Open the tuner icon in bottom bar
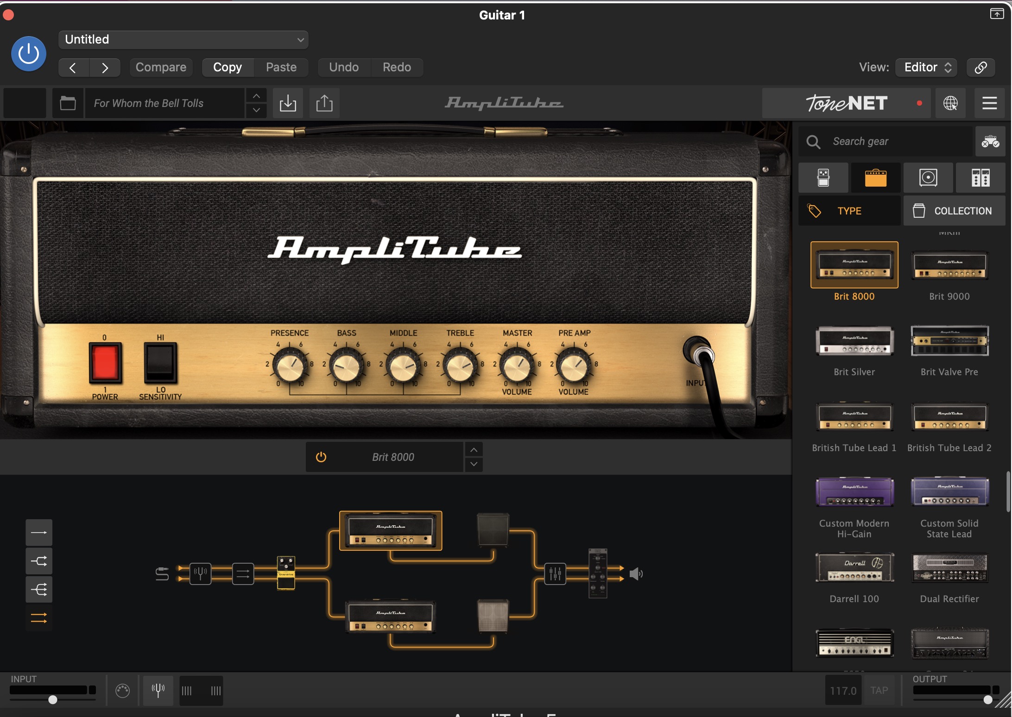The image size is (1012, 717). pos(158,691)
